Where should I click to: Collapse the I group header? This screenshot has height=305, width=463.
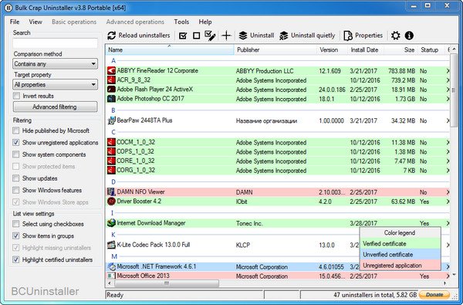pyautogui.click(x=112, y=213)
